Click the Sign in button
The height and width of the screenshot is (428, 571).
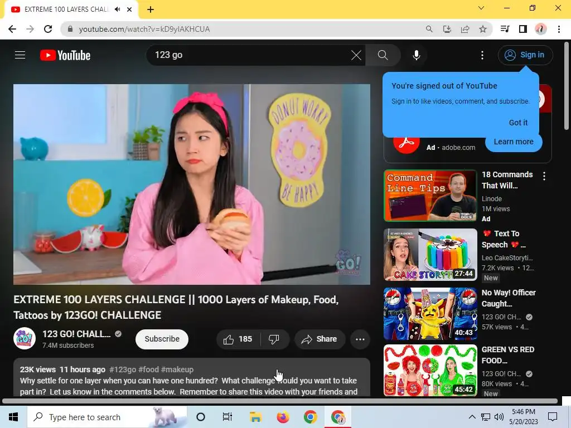click(x=525, y=55)
